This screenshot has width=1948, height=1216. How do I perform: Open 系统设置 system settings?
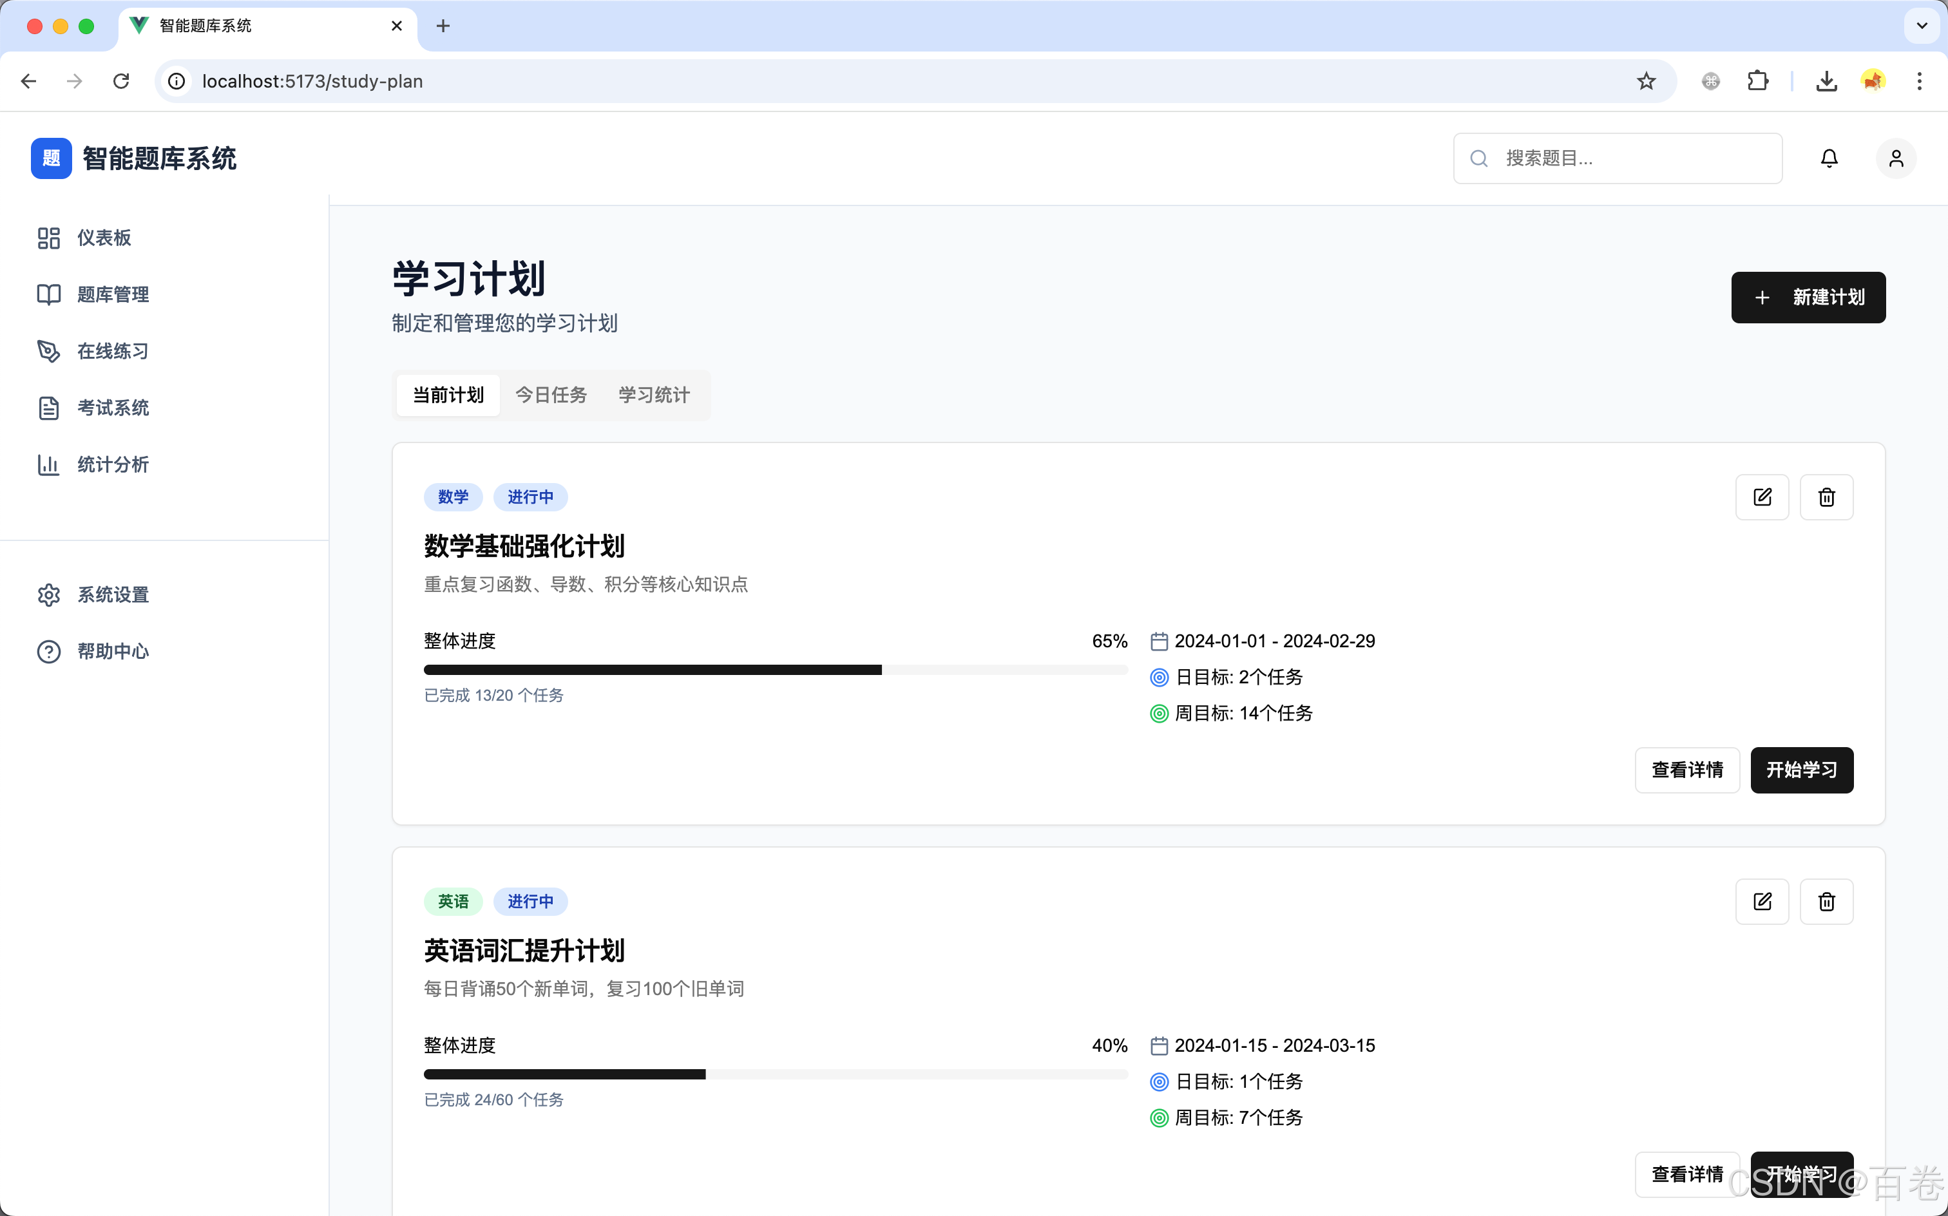(x=113, y=594)
